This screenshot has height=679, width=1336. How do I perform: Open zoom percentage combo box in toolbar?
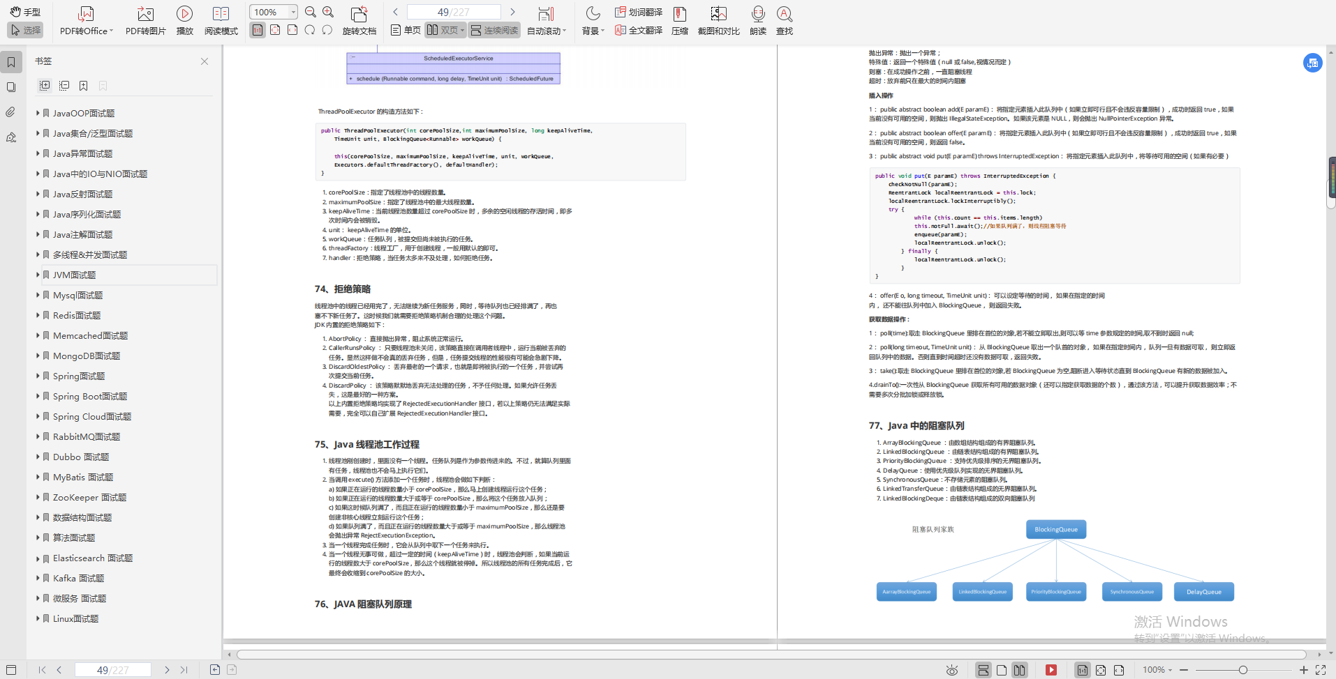pyautogui.click(x=274, y=12)
